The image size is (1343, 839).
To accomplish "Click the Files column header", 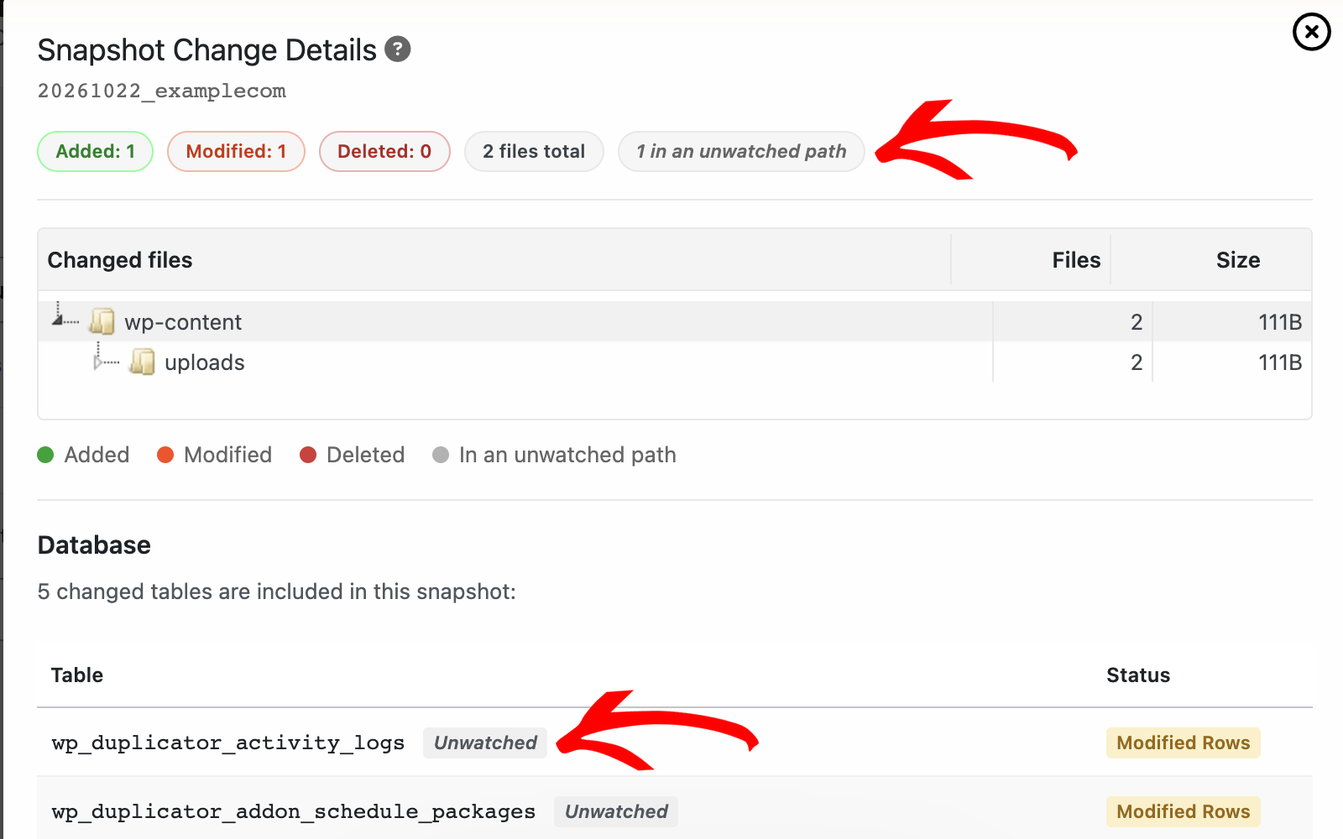I will coord(1076,260).
